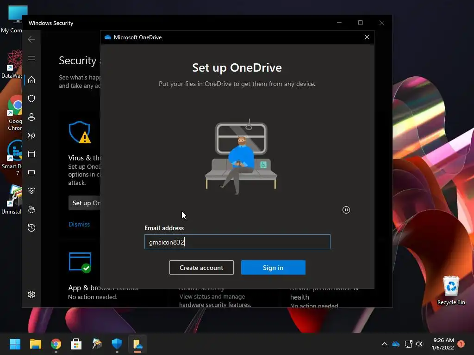Open Protection history in sidebar
474x355 pixels.
31,228
